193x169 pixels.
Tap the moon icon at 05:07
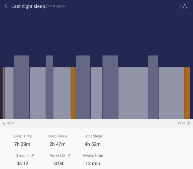[x=4, y=123]
